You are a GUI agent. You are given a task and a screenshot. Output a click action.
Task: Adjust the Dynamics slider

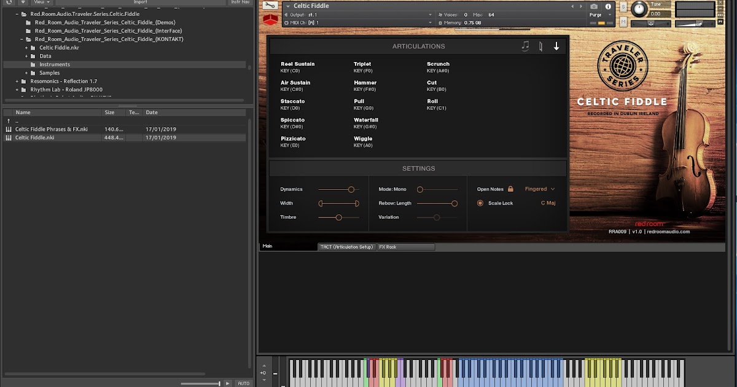tap(338, 189)
